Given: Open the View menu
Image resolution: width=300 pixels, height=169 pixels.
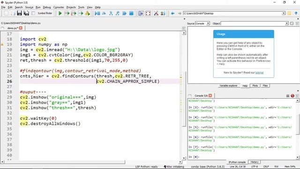Looking at the screenshot, I should coord(90,8).
